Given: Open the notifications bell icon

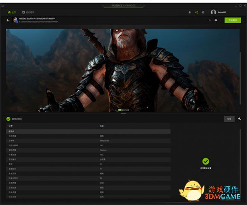Looking at the screenshot, I should tap(190, 12).
